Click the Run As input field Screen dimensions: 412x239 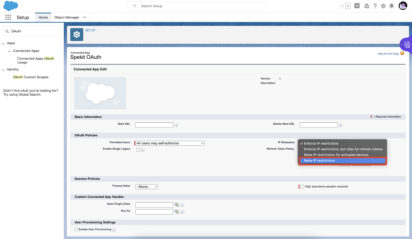[154, 212]
